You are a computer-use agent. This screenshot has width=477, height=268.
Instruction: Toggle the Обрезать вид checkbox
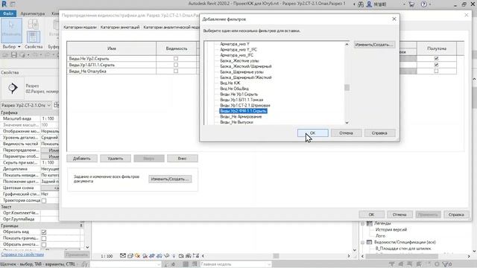44,232
